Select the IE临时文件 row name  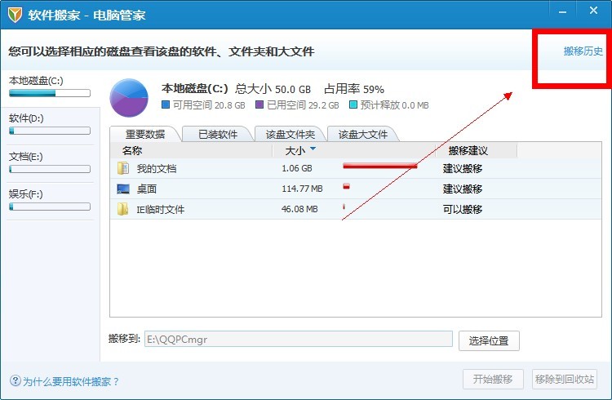coord(161,210)
